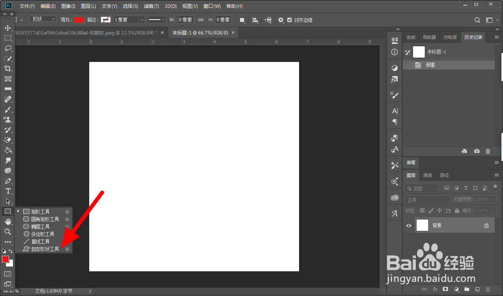Toggle lock position icon
Viewport: 503px width, 296px height.
coord(440,211)
